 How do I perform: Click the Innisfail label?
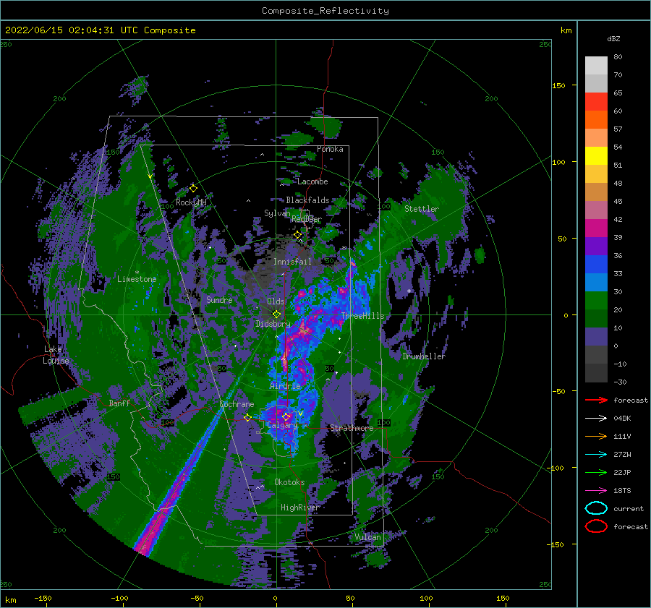[292, 262]
